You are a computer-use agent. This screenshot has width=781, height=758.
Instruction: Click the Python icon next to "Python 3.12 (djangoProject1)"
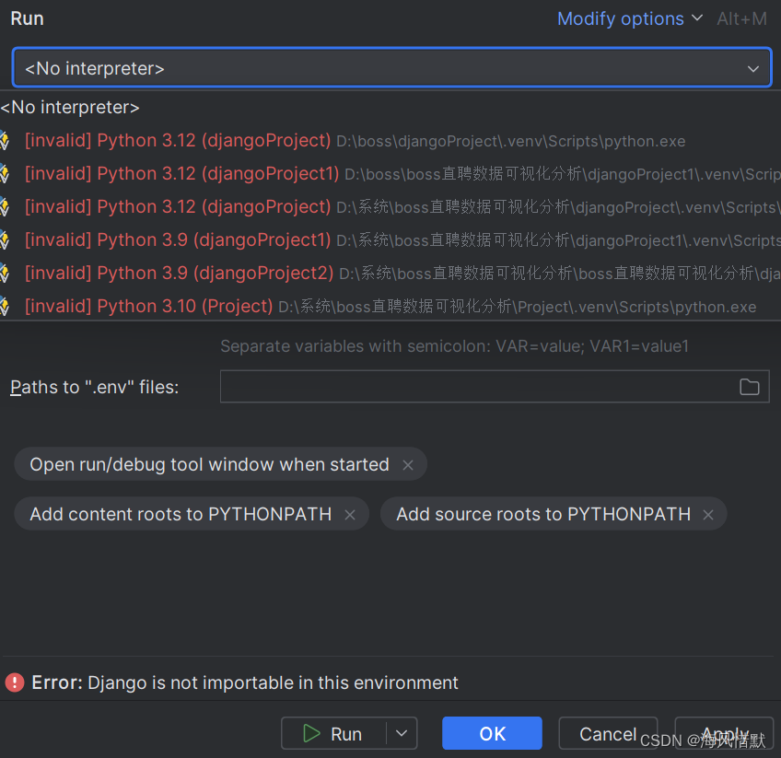point(6,173)
